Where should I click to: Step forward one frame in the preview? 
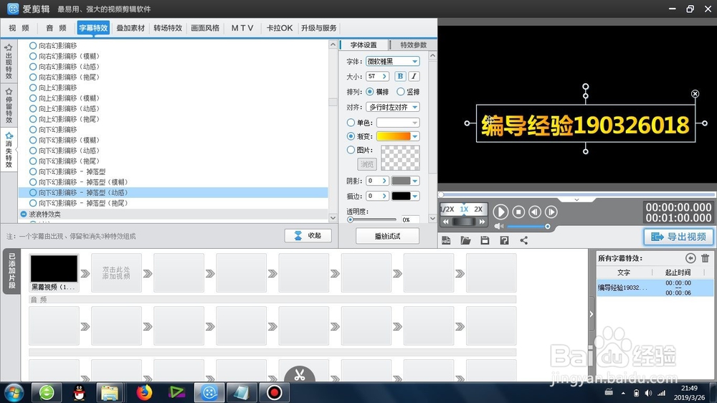[x=551, y=212]
